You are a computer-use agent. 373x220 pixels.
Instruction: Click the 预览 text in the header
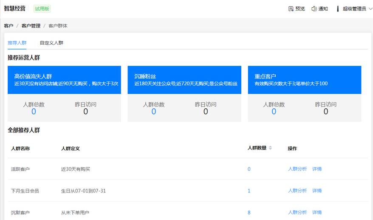(300, 9)
